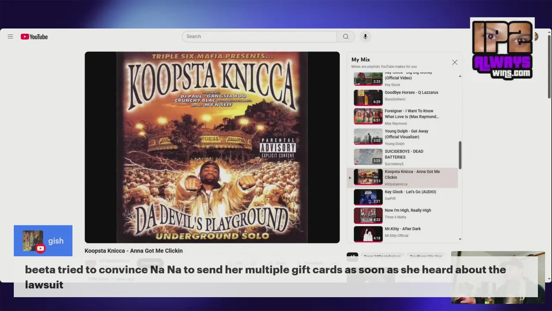Close the My Mix playlist panel
The height and width of the screenshot is (311, 552).
pos(455,62)
